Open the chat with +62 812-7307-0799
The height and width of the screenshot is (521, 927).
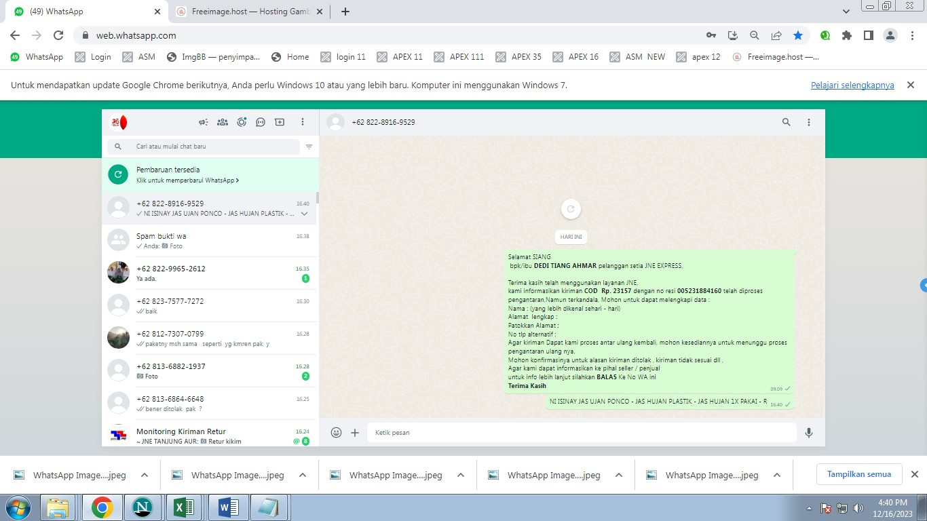tap(210, 339)
